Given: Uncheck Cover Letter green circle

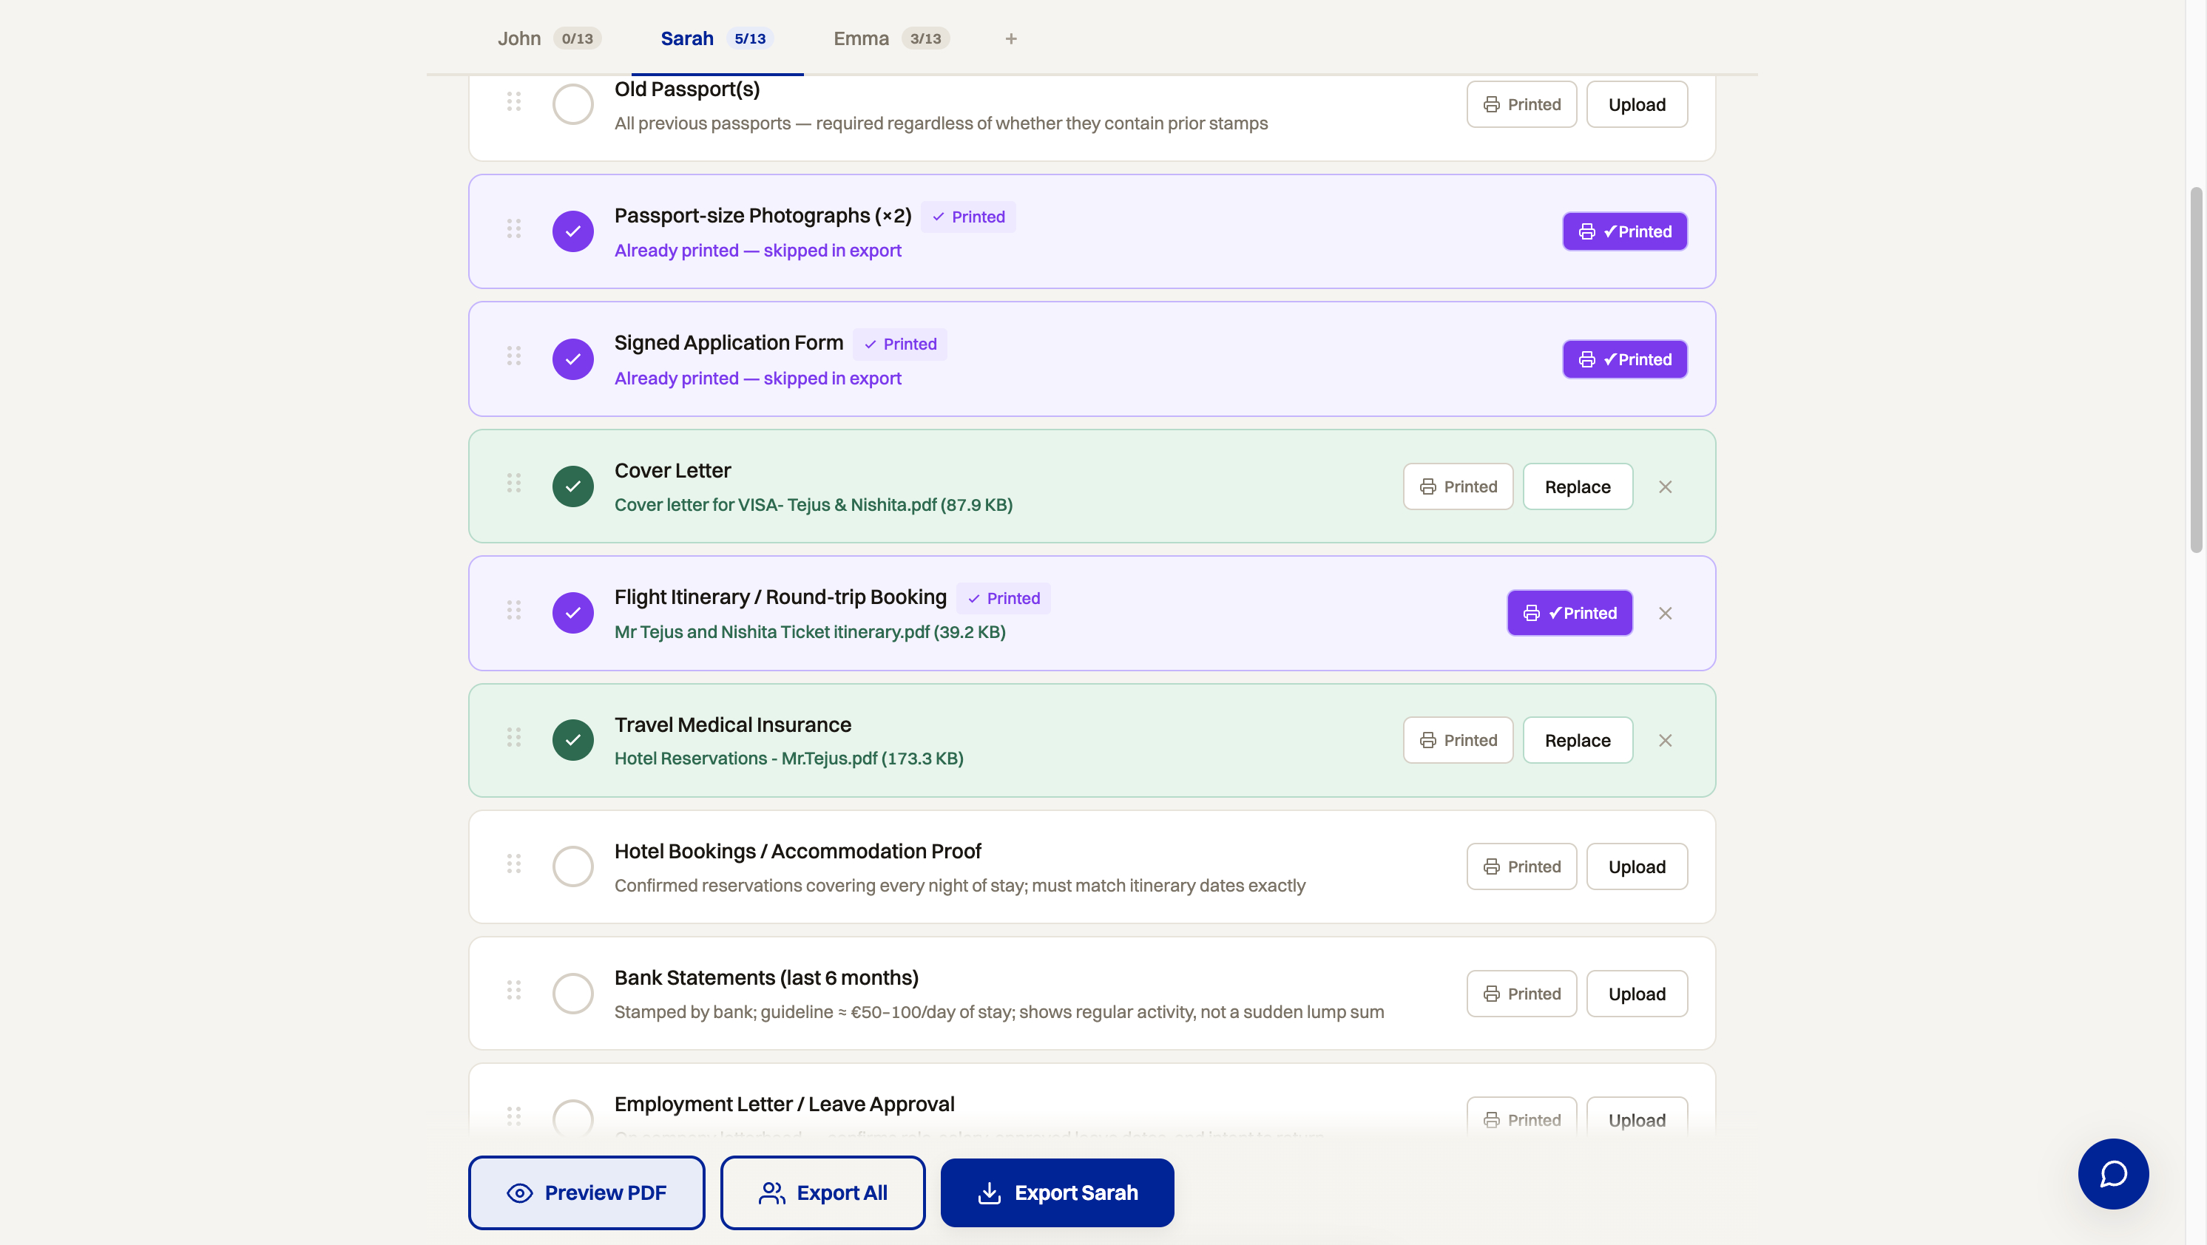Looking at the screenshot, I should [573, 486].
